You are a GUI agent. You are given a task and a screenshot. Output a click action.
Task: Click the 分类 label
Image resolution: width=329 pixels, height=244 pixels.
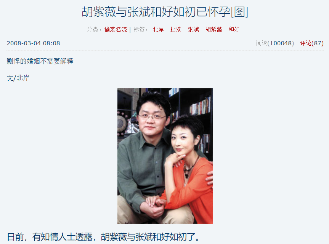coord(93,29)
